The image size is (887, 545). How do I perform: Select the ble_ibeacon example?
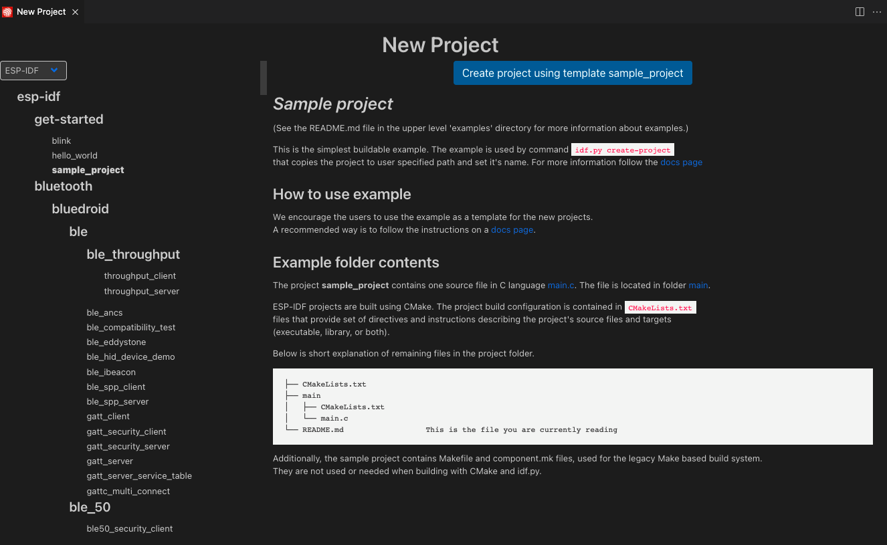pyautogui.click(x=110, y=372)
